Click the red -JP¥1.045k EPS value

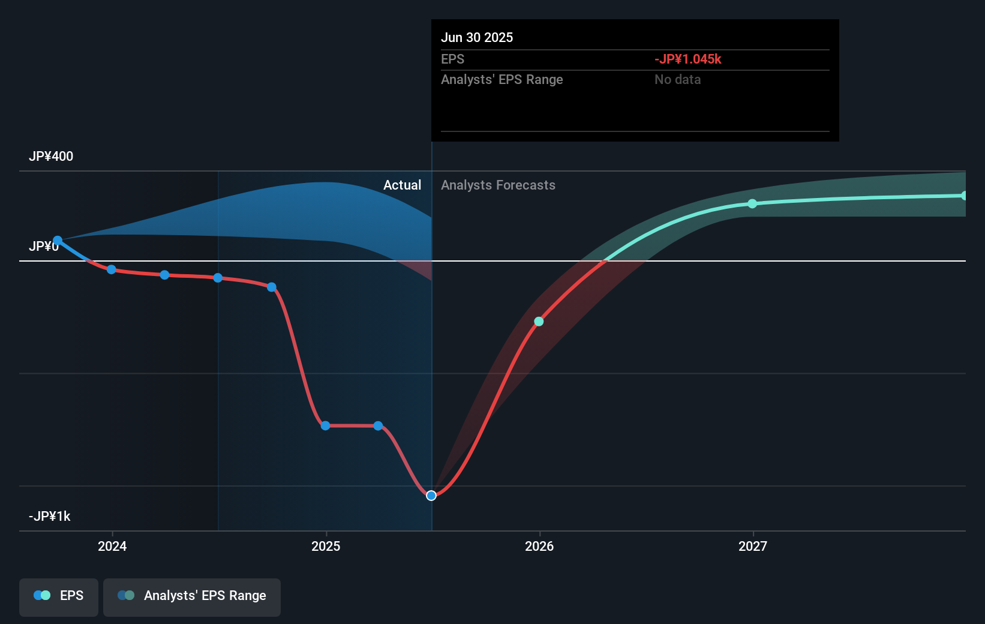[687, 59]
